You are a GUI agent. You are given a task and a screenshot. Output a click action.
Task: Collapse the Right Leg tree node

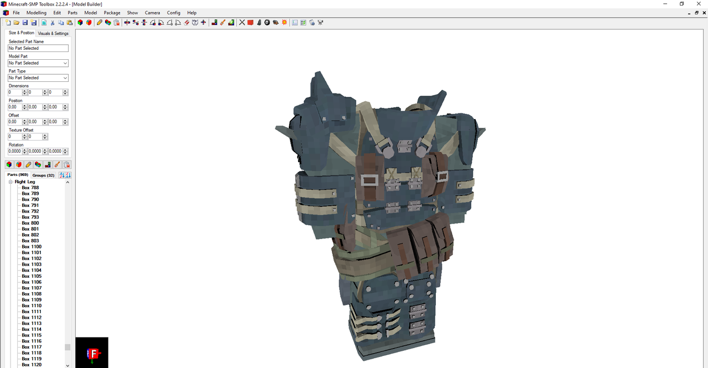pyautogui.click(x=11, y=182)
